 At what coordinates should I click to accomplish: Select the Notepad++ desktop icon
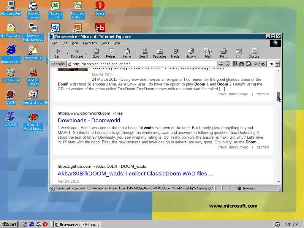click(x=33, y=53)
